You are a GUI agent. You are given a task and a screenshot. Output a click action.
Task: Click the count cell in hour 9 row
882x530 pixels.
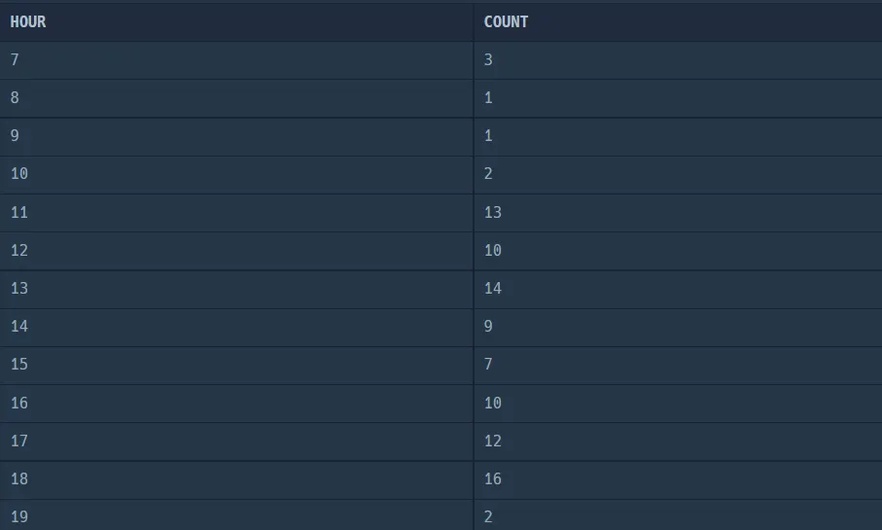(x=488, y=136)
